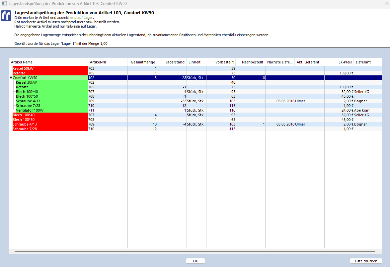Collapse the Comfort KW30 tree node

11,78
